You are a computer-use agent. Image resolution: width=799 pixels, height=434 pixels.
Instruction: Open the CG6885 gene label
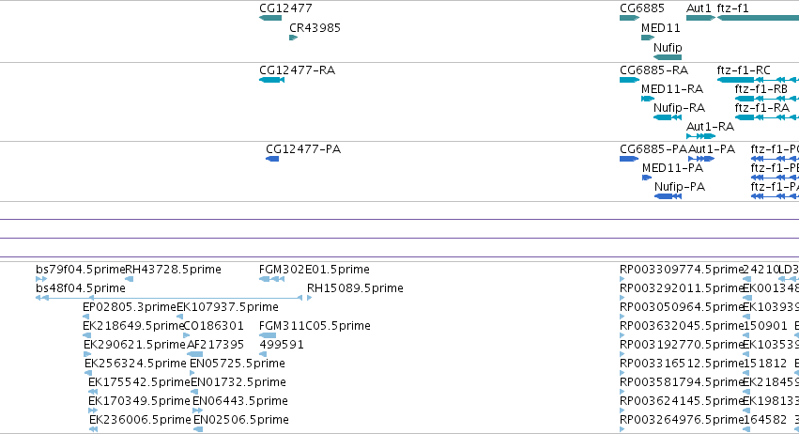coord(642,8)
